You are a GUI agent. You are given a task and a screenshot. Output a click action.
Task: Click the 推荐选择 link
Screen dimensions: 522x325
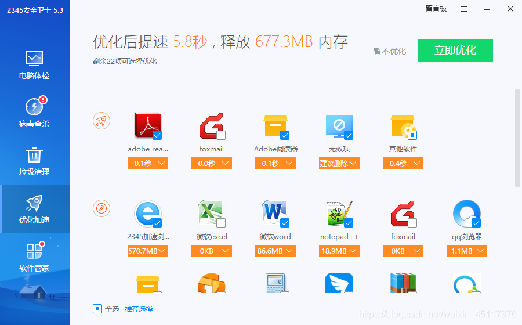click(x=139, y=309)
